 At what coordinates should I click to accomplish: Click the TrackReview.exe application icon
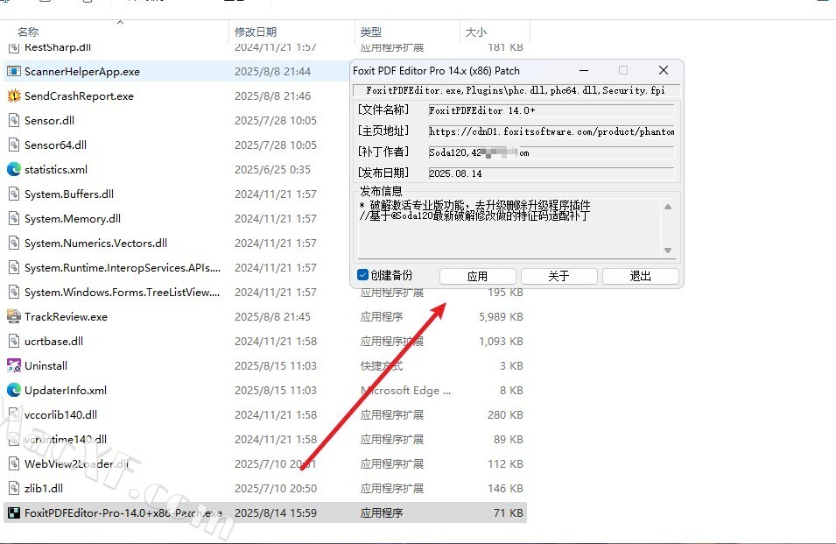coord(14,317)
